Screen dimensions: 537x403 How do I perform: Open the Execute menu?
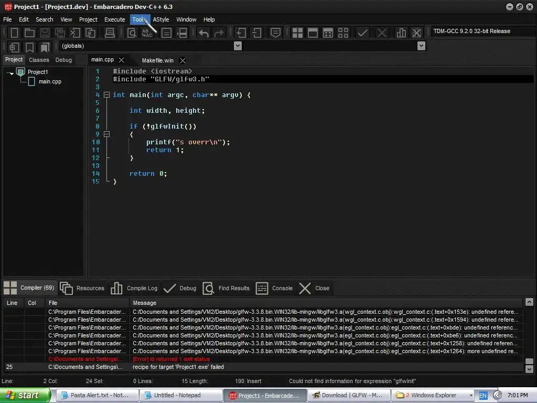(115, 19)
